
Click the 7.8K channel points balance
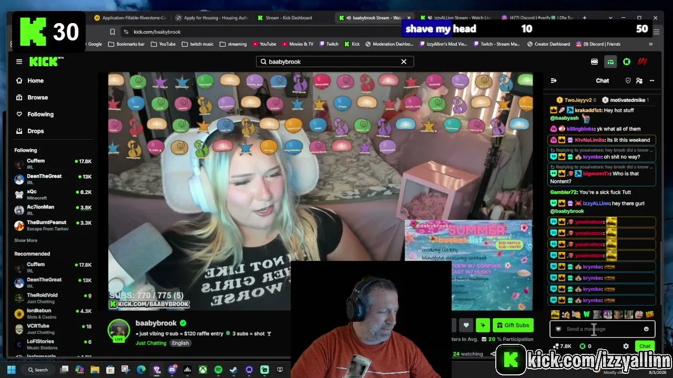click(562, 346)
